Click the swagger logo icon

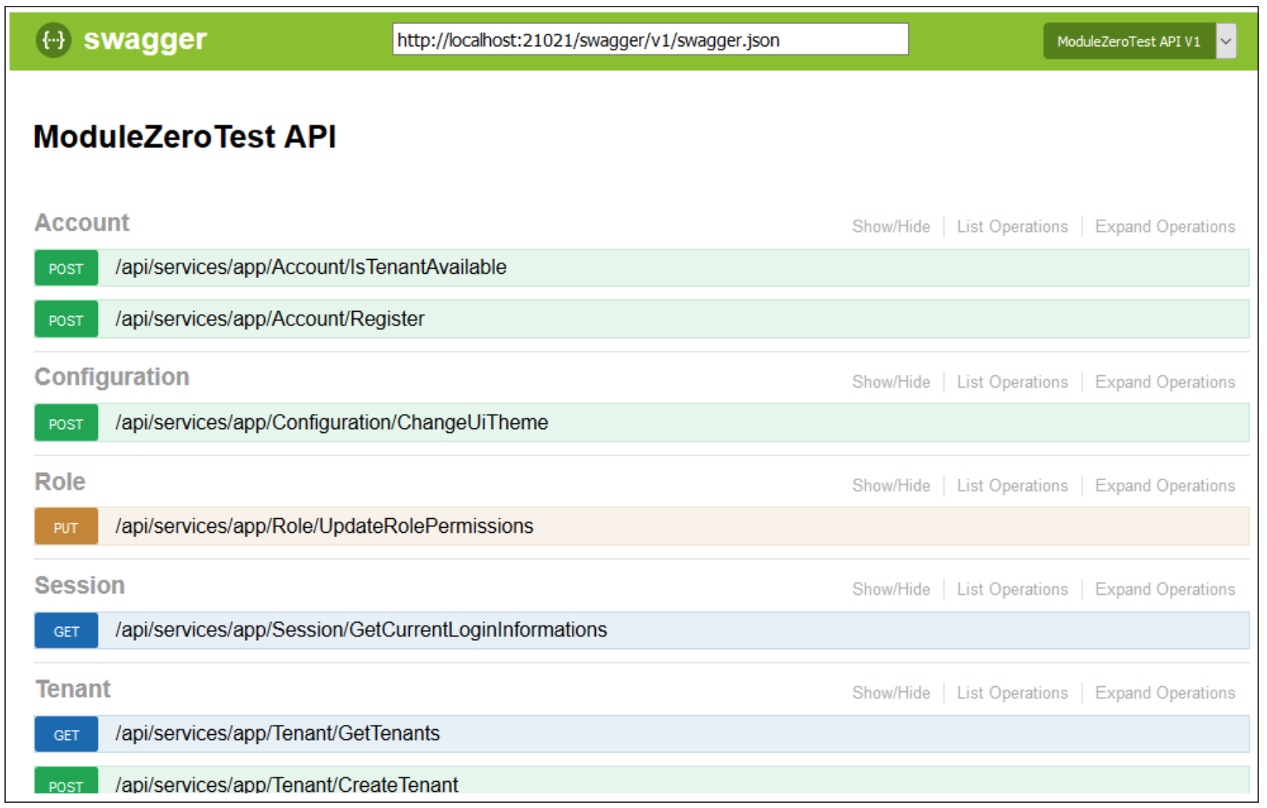(x=53, y=40)
